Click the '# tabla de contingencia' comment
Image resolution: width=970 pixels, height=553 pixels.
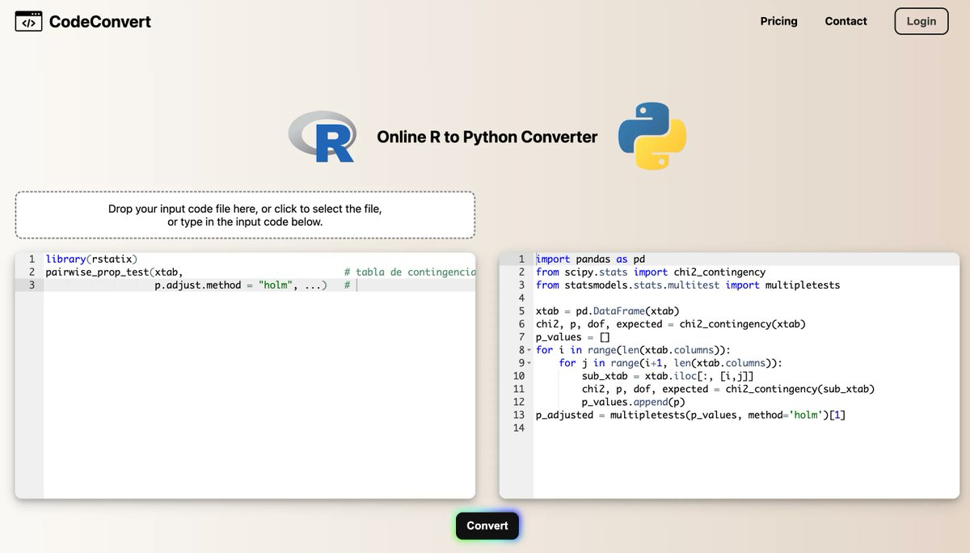410,272
